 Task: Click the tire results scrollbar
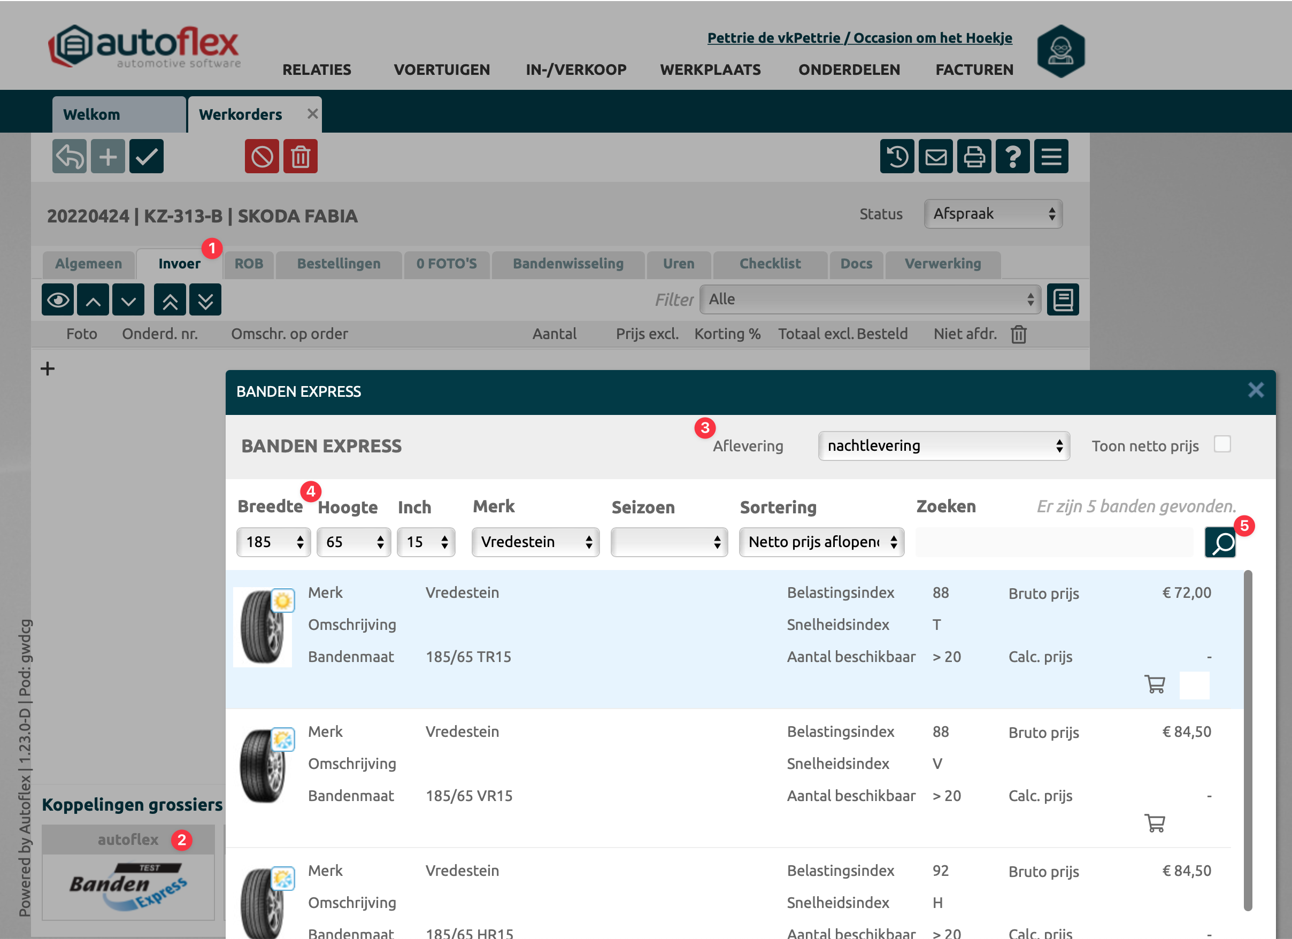click(1248, 741)
